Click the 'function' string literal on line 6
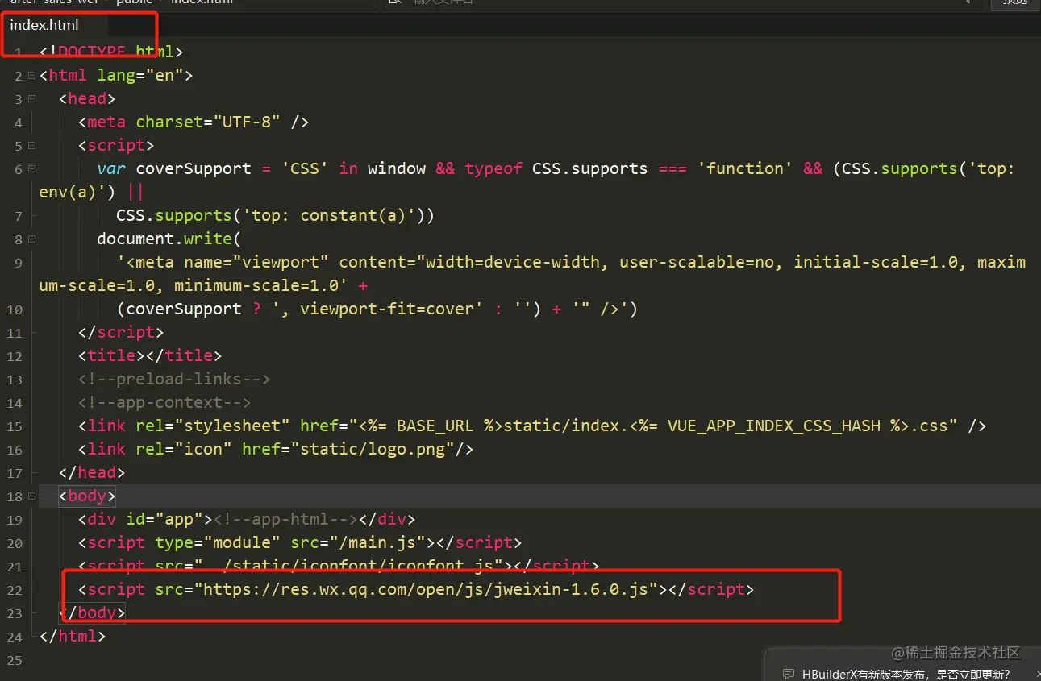The width and height of the screenshot is (1041, 681). click(745, 169)
